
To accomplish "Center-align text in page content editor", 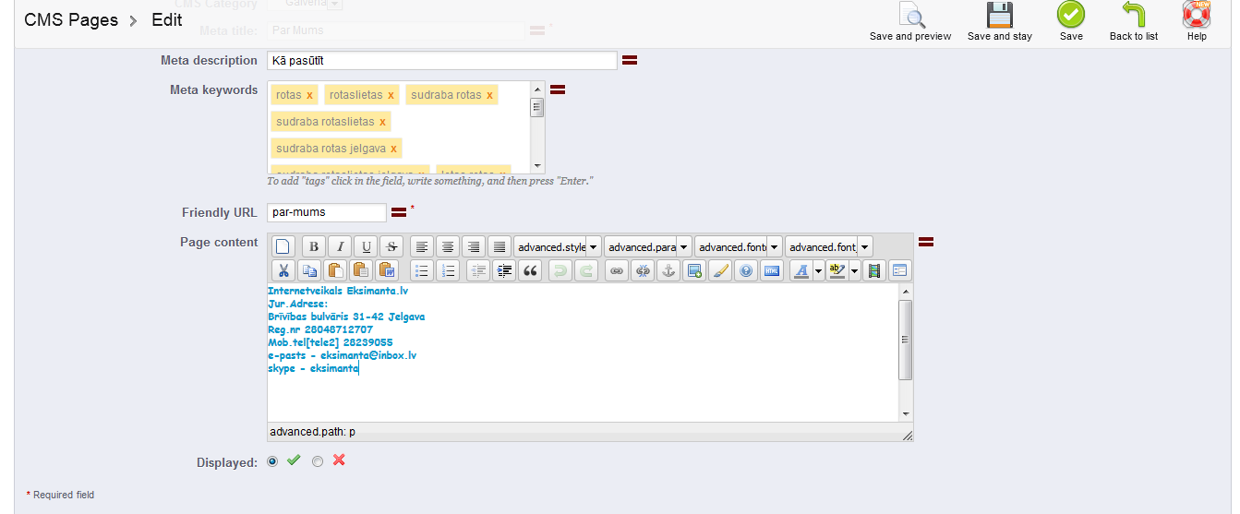I will (x=448, y=246).
